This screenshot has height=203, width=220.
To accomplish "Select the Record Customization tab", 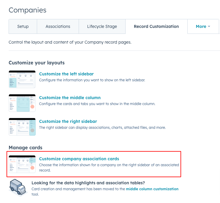I will point(156,26).
